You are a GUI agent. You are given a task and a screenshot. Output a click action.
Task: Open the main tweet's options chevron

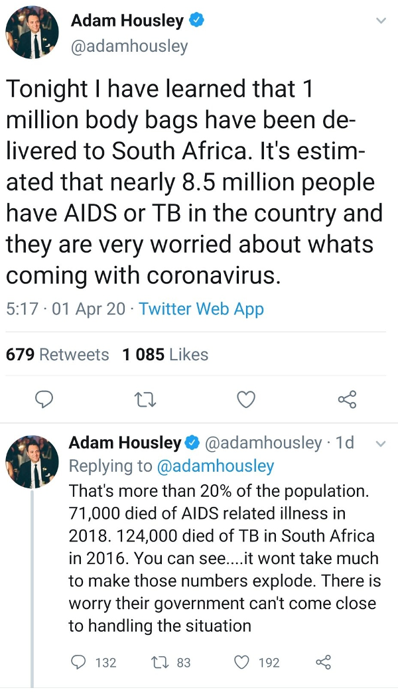click(380, 21)
